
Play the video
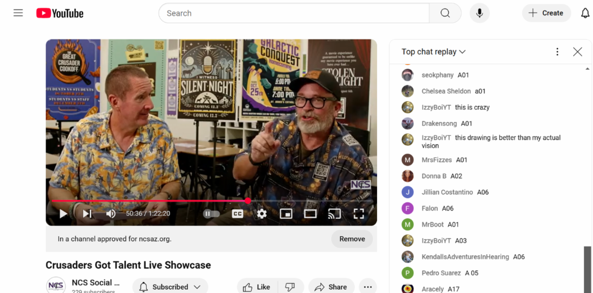tap(63, 214)
